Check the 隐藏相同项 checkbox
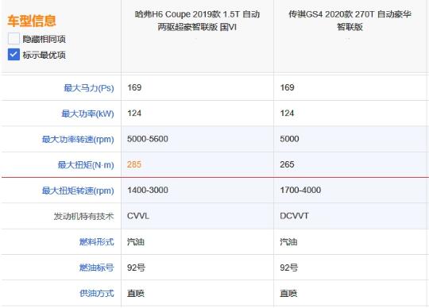The height and width of the screenshot is (308, 429). click(14, 39)
